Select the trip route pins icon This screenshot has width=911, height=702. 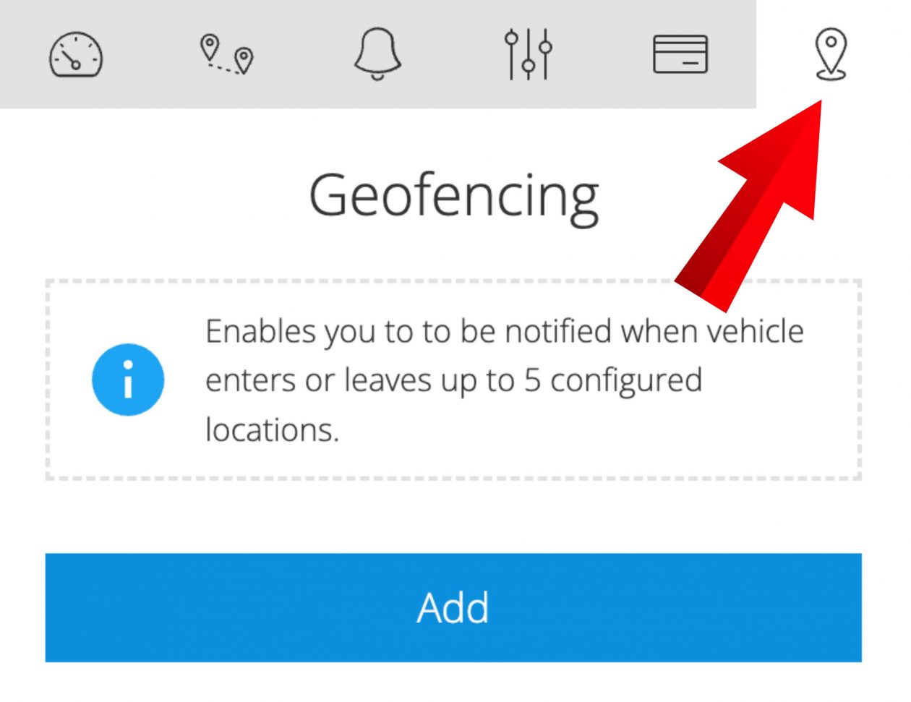[227, 54]
